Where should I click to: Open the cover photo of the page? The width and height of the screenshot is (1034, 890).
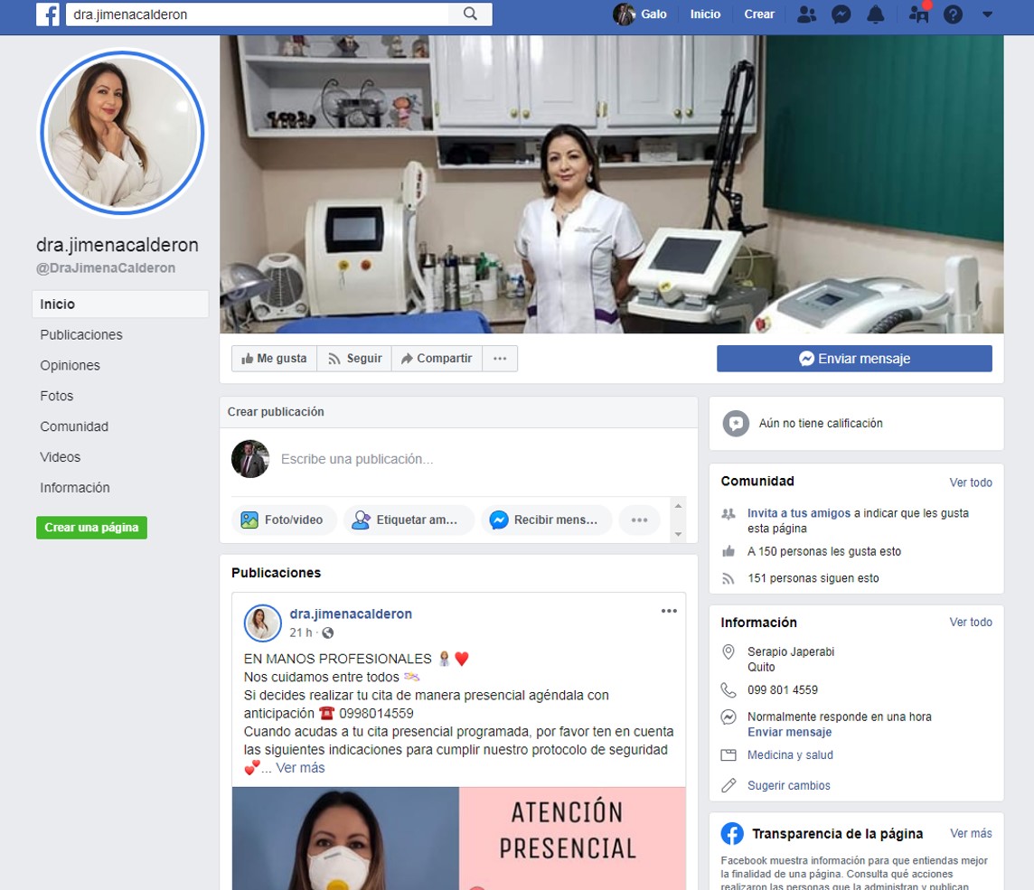tap(611, 184)
